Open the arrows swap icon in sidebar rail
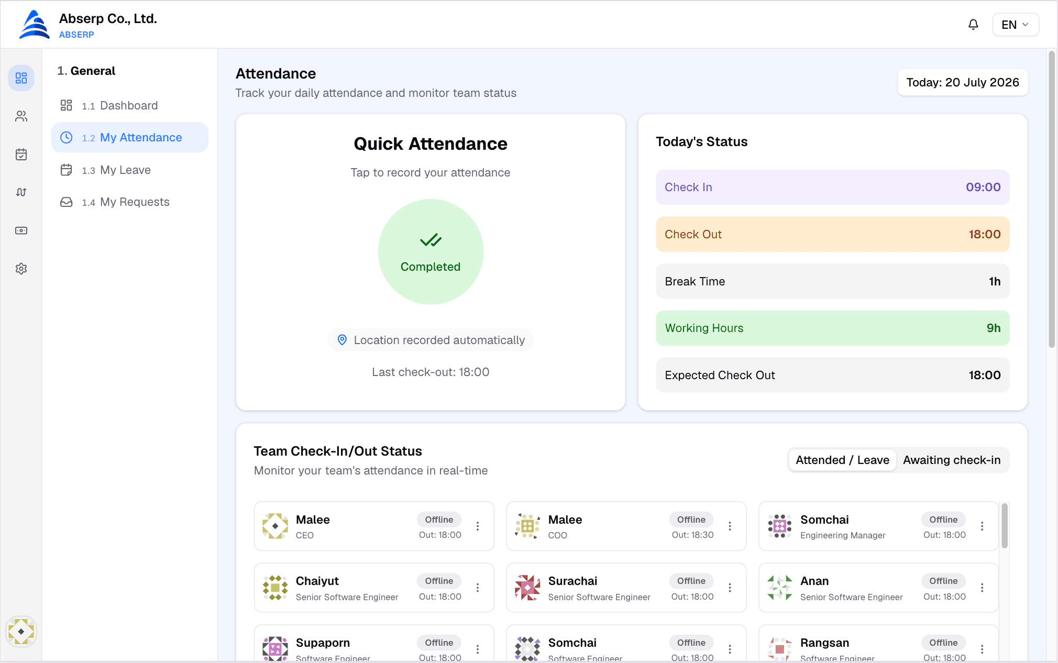The width and height of the screenshot is (1058, 663). [x=21, y=192]
